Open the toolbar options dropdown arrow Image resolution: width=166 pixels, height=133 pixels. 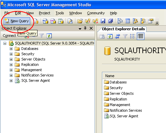(157, 23)
